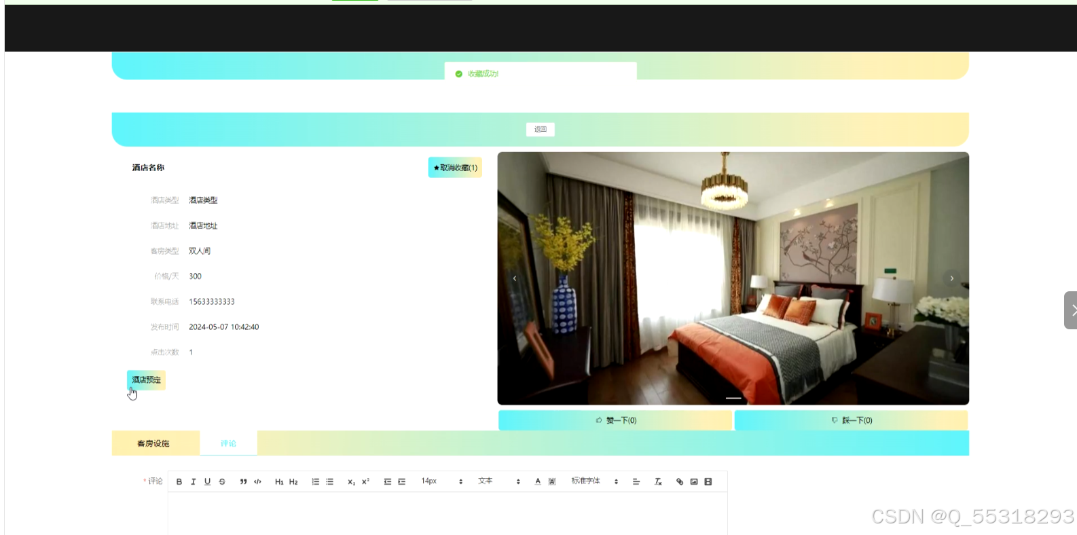Click the price value 300
This screenshot has width=1077, height=535.
coord(195,276)
